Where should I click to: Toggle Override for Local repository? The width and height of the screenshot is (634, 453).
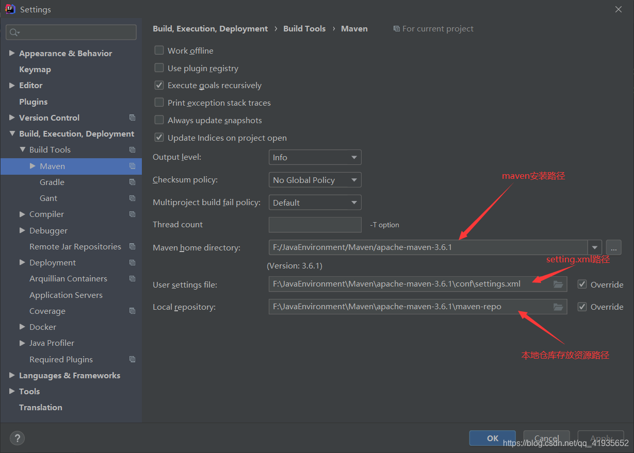(x=582, y=307)
